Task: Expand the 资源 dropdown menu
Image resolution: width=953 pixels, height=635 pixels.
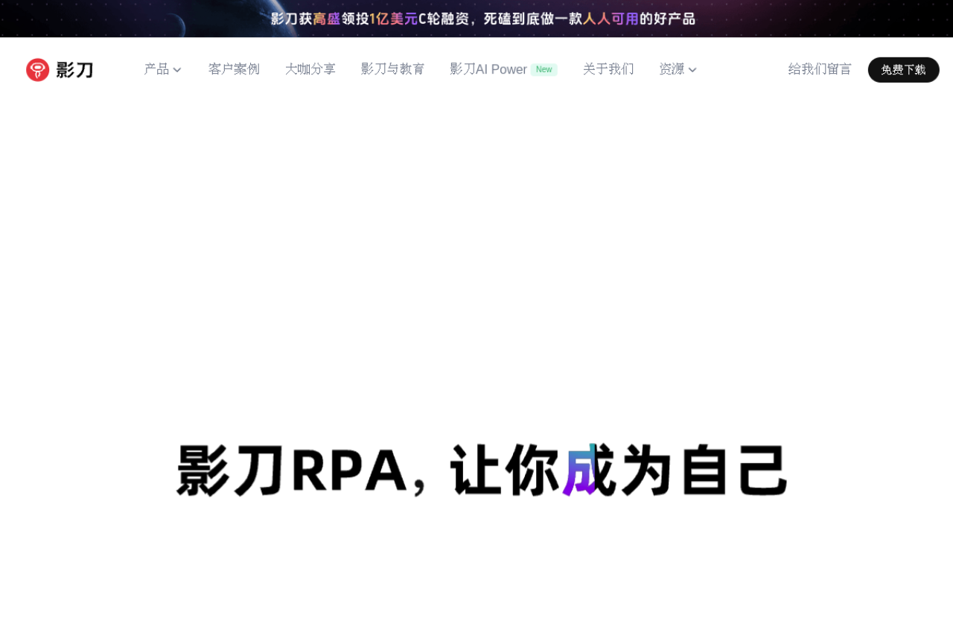Action: [x=678, y=69]
